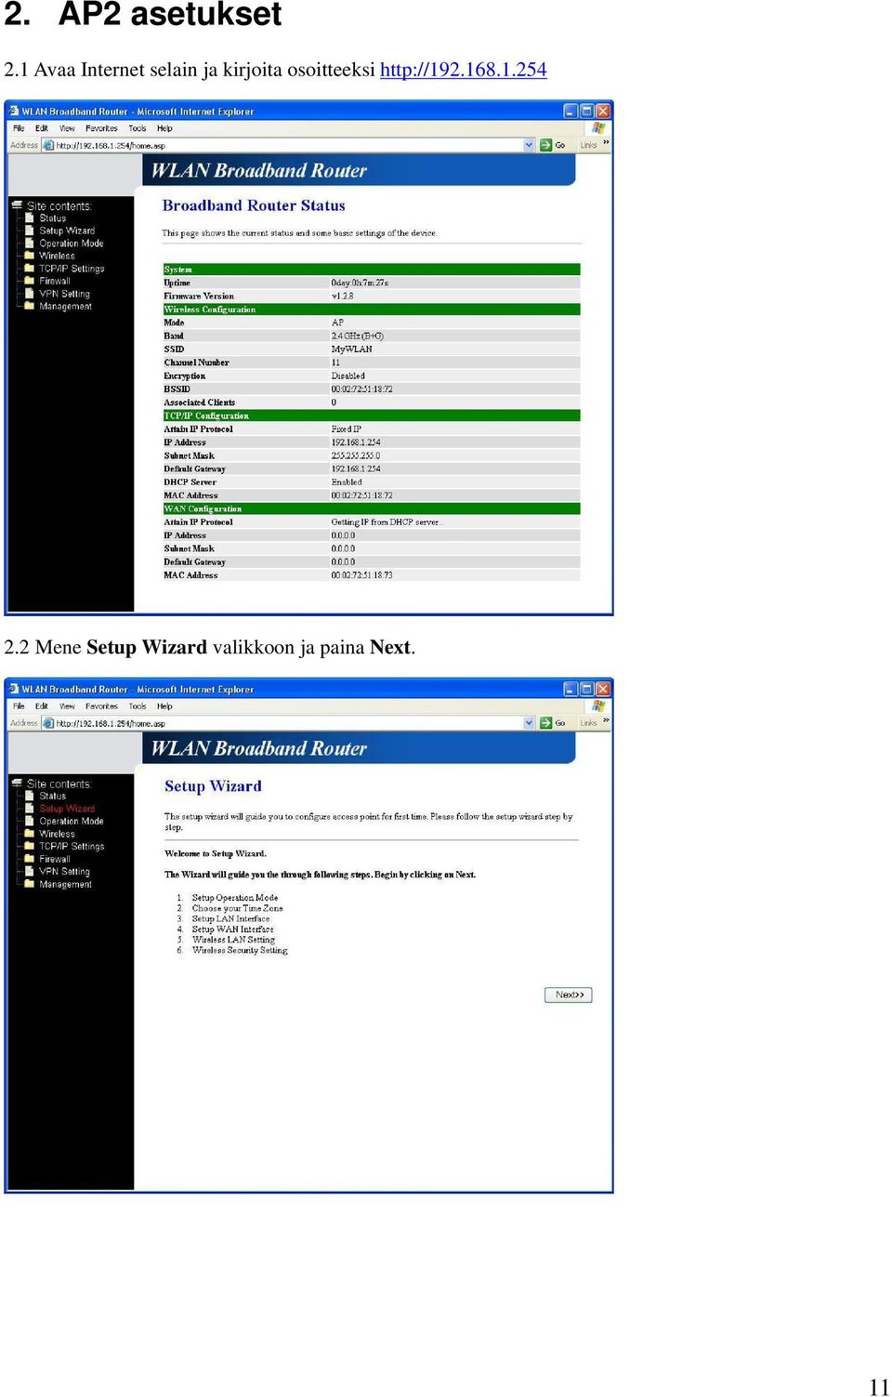This screenshot has width=892, height=1397.
Task: Open Help menu in Router Status window
Action: pyautogui.click(x=164, y=128)
